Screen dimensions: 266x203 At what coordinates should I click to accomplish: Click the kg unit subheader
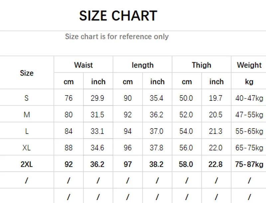tap(249, 82)
